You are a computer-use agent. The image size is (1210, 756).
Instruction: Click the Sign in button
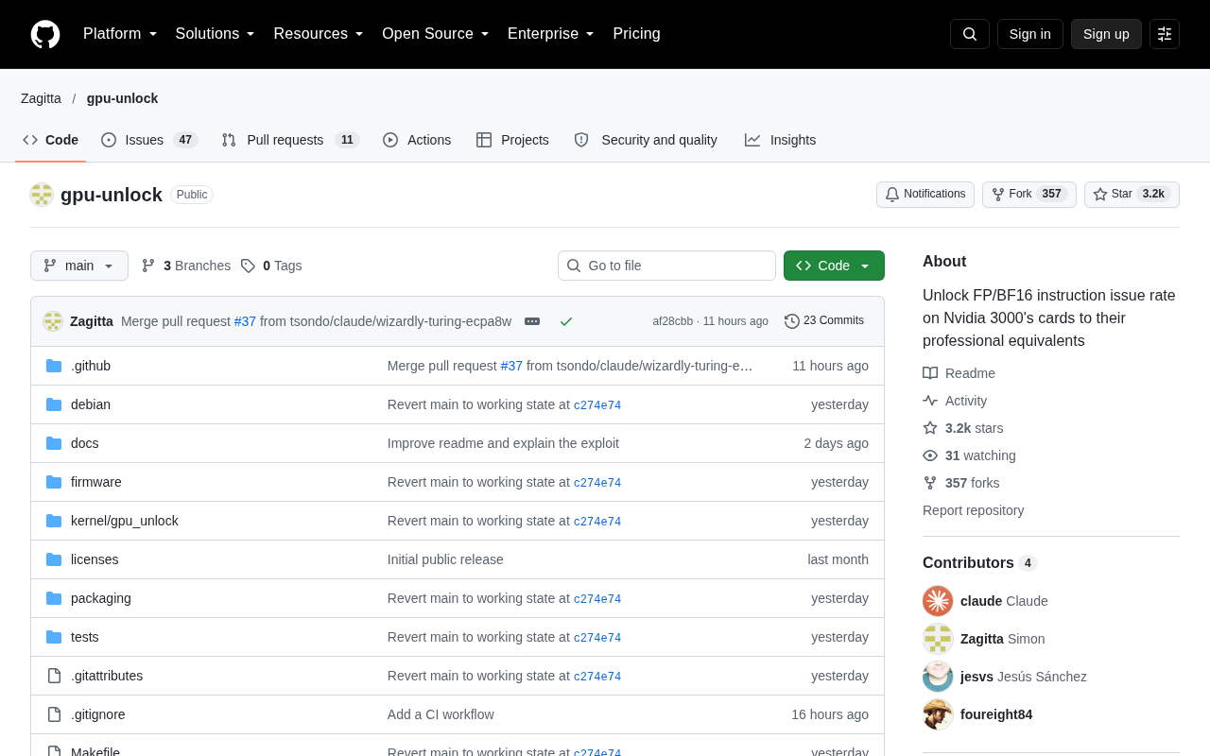tap(1030, 34)
